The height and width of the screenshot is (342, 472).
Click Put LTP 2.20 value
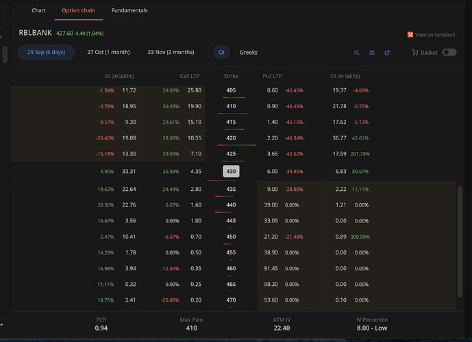point(273,138)
